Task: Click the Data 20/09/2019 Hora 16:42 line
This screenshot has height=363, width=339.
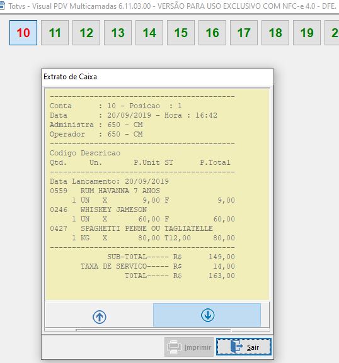Action: [134, 115]
